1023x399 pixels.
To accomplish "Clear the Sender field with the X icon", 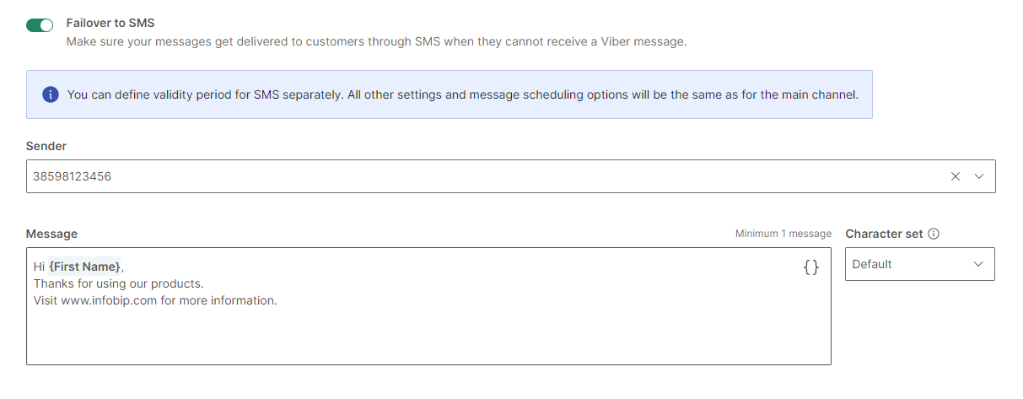I will tap(956, 176).
